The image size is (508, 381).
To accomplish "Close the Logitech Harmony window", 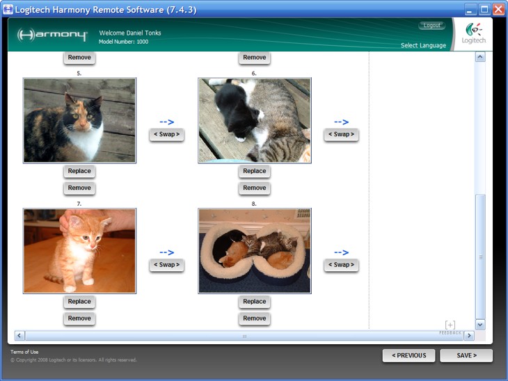I will pos(498,10).
